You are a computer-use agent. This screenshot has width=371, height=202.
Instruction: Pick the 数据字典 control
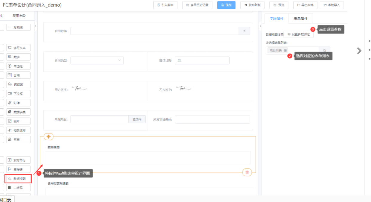click(x=18, y=112)
